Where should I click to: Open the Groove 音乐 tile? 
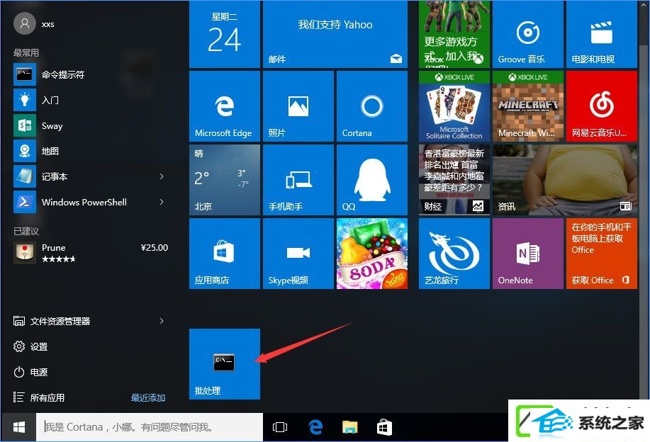point(527,34)
